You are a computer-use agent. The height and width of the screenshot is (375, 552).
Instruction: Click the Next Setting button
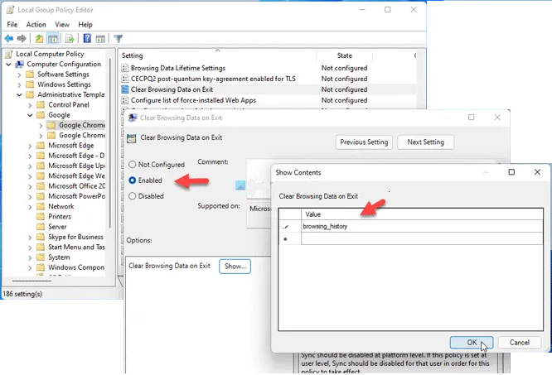click(x=426, y=142)
